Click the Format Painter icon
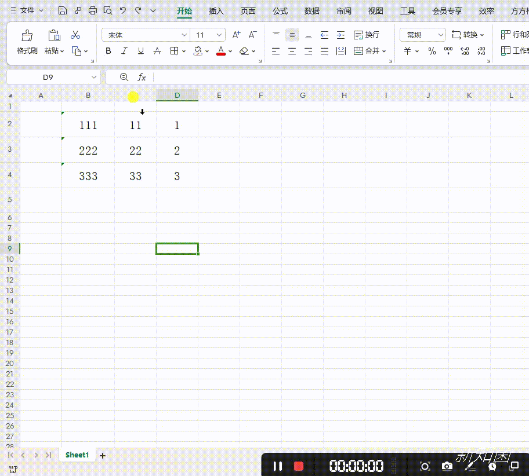 tap(27, 35)
